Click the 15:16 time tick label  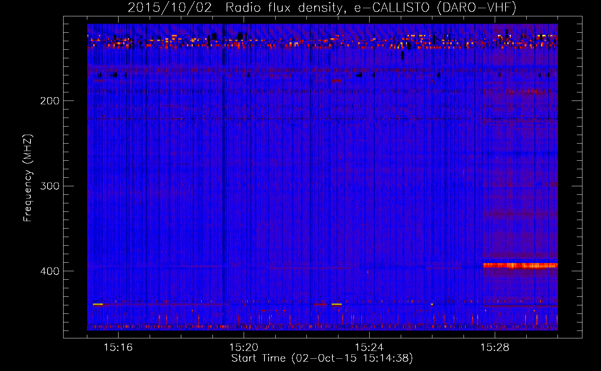[x=118, y=347]
